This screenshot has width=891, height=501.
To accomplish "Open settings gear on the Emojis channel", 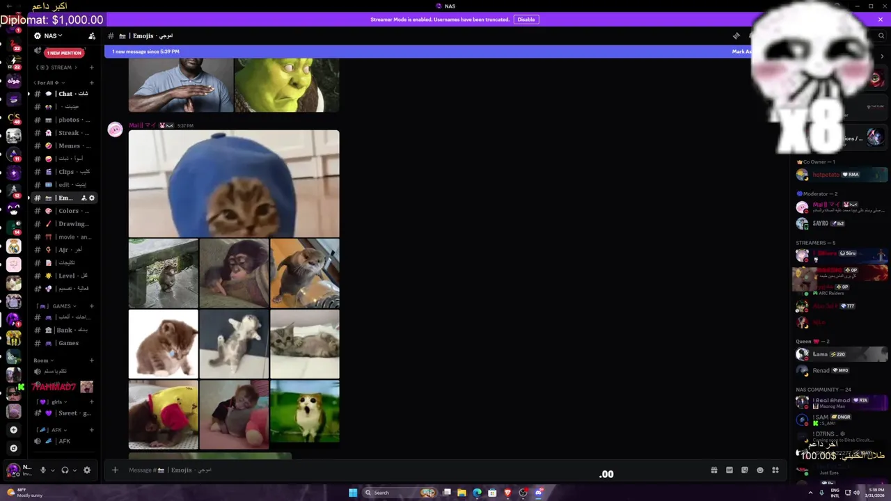I will tap(92, 198).
